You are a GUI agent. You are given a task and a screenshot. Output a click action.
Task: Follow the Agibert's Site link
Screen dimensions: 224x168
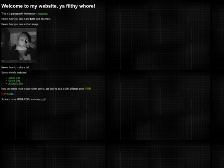(x=15, y=83)
